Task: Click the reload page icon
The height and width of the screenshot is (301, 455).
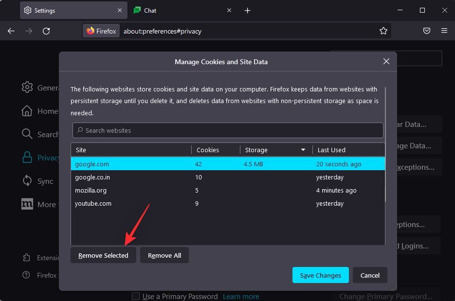Action: [46, 31]
